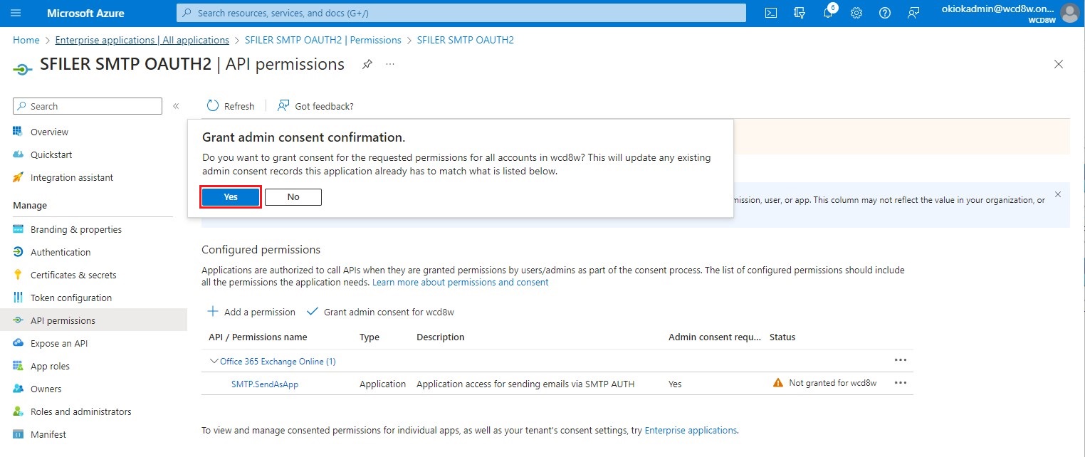Open the portal hamburger menu
1085x457 pixels.
16,13
